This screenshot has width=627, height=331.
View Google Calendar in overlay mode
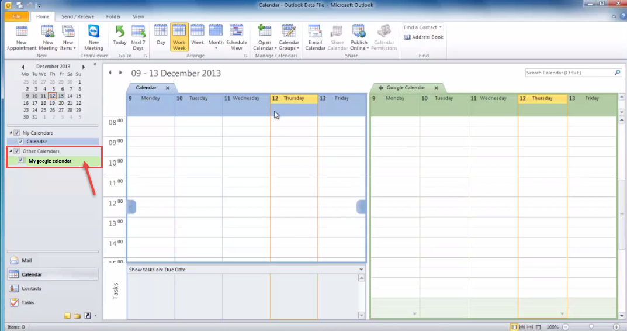pyautogui.click(x=380, y=88)
